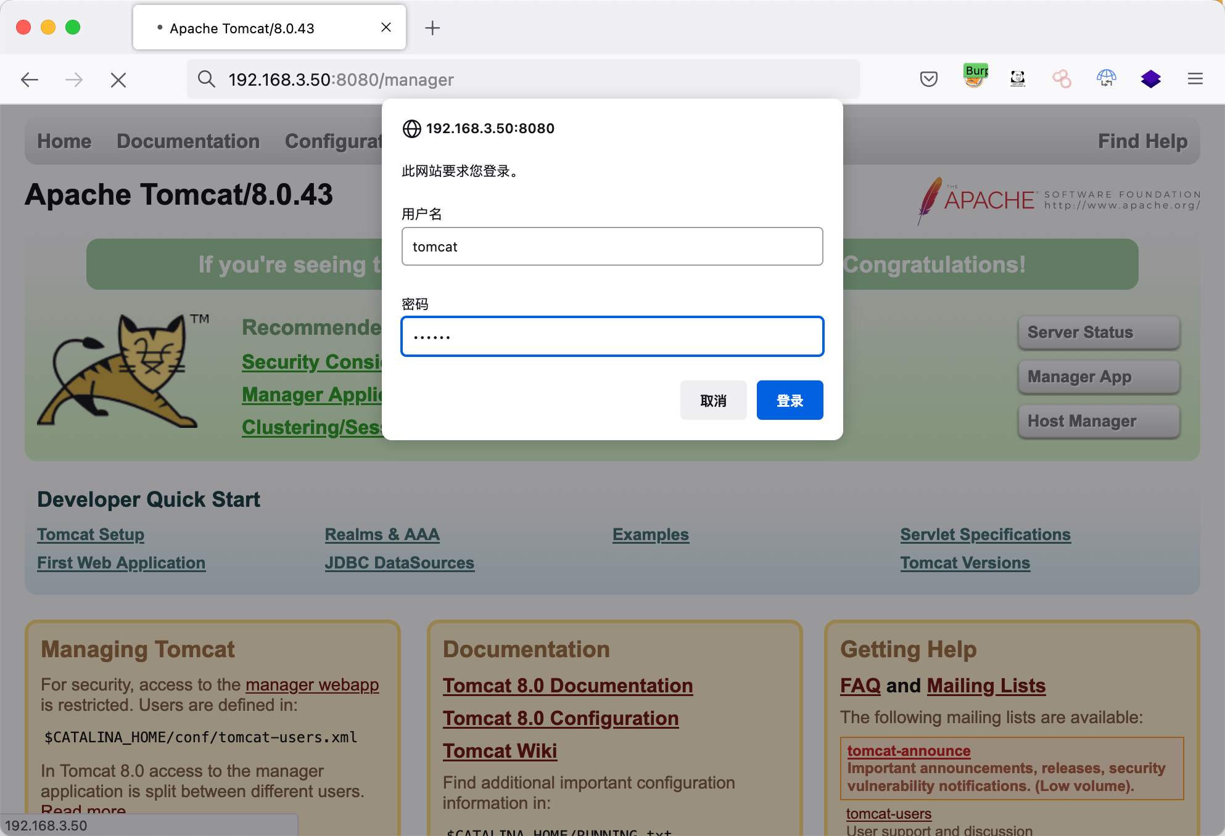
Task: Open the browser hamburger menu
Action: click(1195, 79)
